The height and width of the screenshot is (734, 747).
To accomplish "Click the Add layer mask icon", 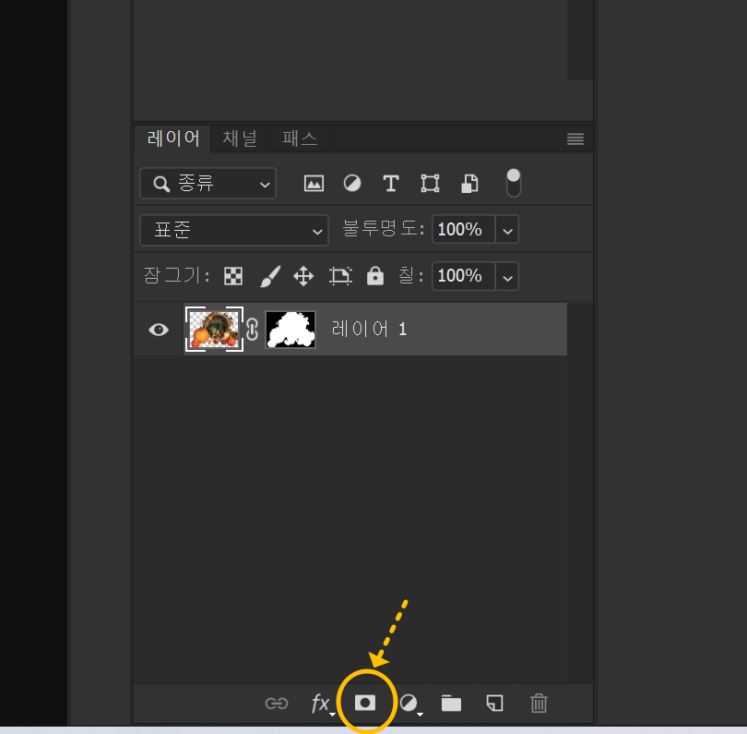I will click(x=366, y=703).
